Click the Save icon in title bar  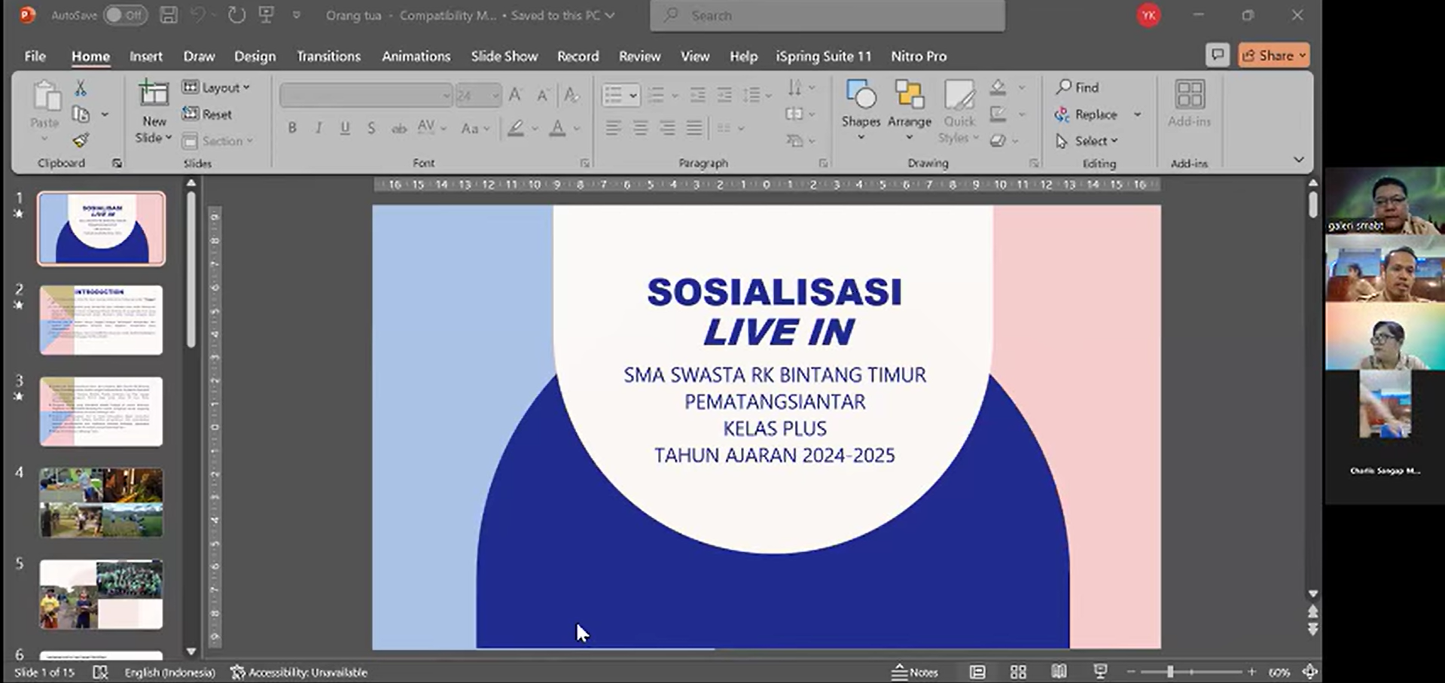pos(169,15)
